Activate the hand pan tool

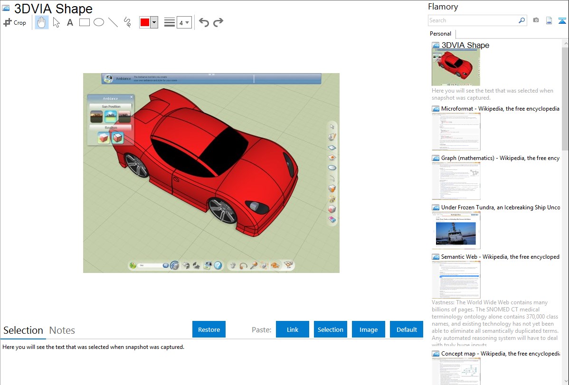pos(41,22)
